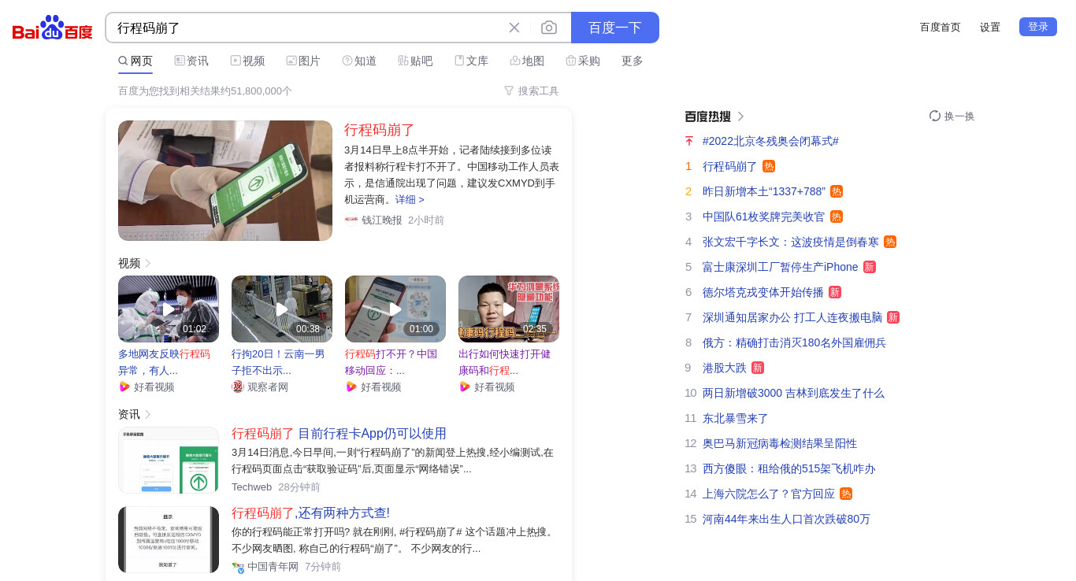Open hot search 河南44年来出生人口首次跌破80万
Image resolution: width=1076 pixels, height=581 pixels.
[x=786, y=519]
